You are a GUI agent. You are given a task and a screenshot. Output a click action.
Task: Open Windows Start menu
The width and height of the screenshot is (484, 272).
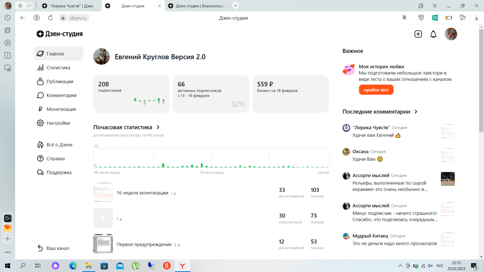7,266
